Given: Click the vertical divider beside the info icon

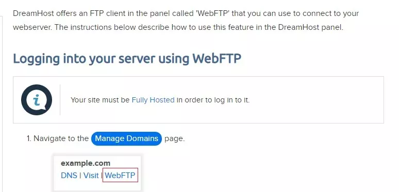Looking at the screenshot, I should [60, 100].
